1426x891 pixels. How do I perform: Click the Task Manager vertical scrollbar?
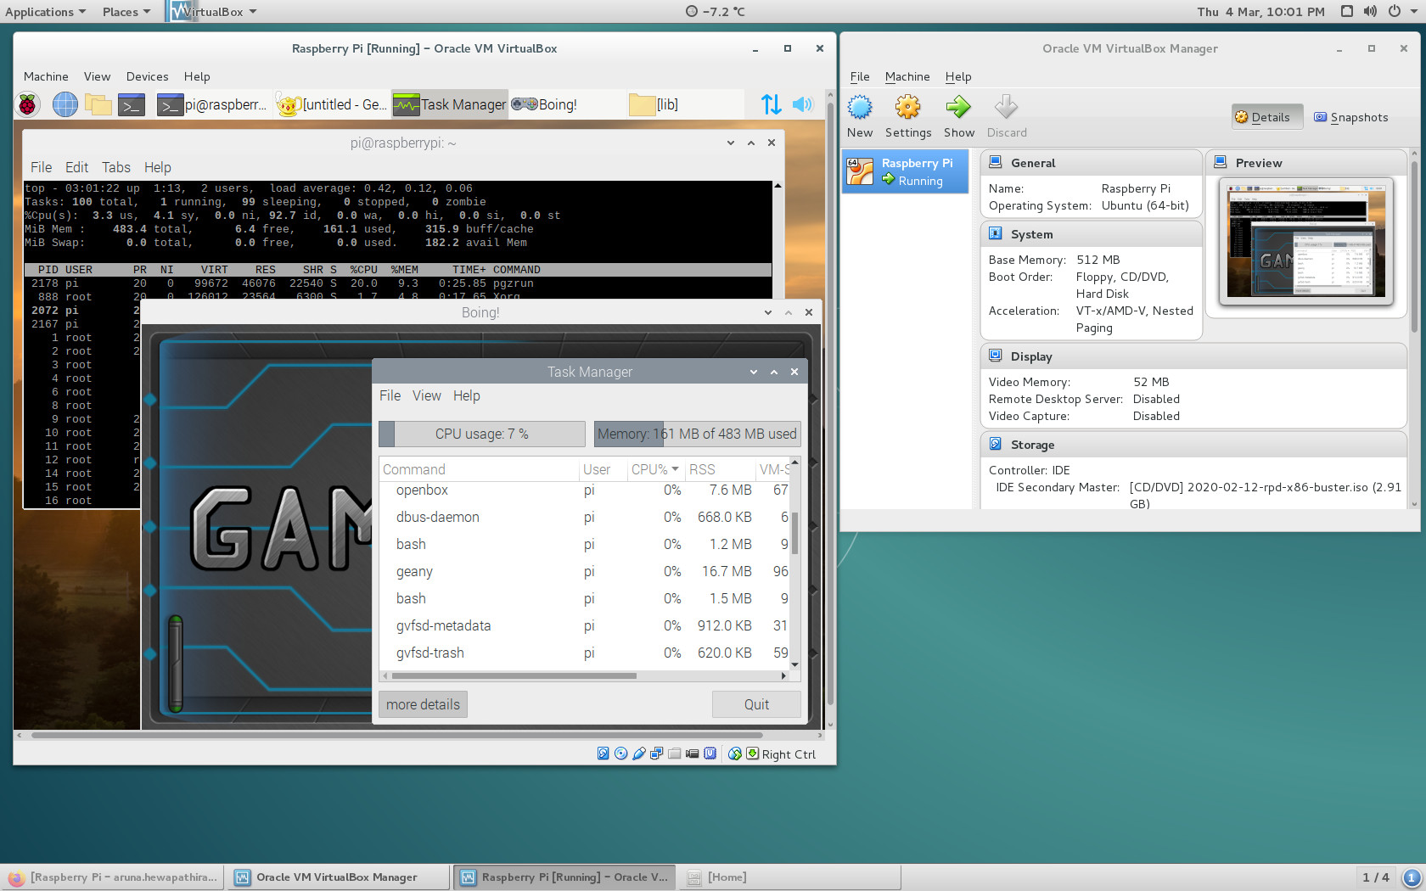[795, 532]
